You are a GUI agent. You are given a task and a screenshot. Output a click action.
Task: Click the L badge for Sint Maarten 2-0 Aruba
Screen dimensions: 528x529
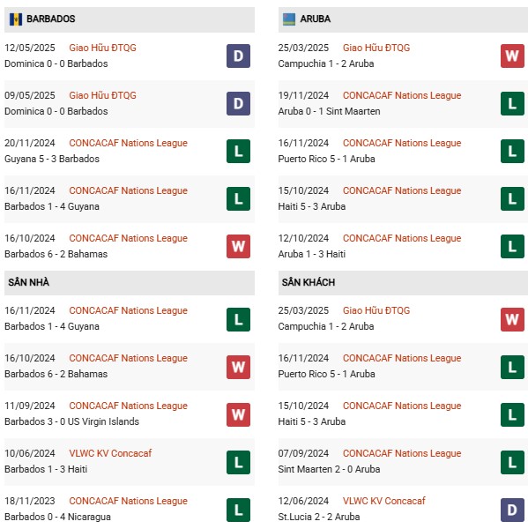pos(512,462)
